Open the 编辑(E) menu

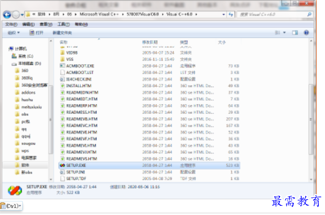coord(29,25)
